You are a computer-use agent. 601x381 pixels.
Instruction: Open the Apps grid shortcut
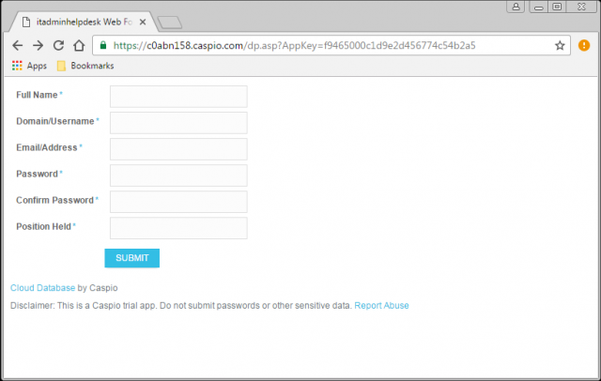click(x=29, y=66)
